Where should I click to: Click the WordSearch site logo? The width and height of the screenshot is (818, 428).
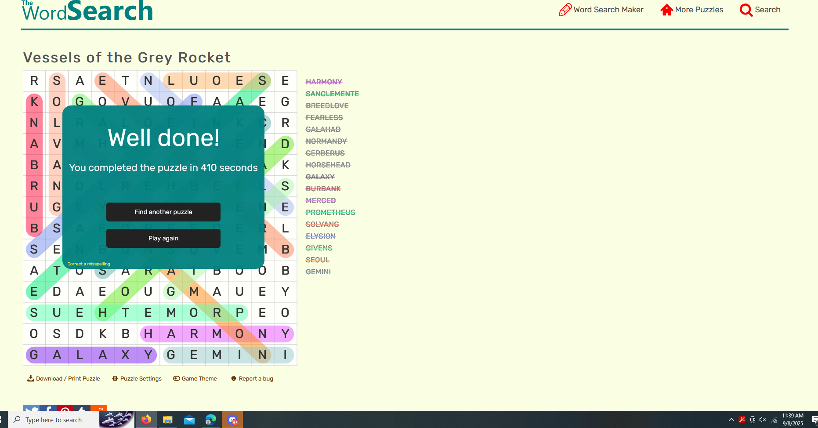87,11
